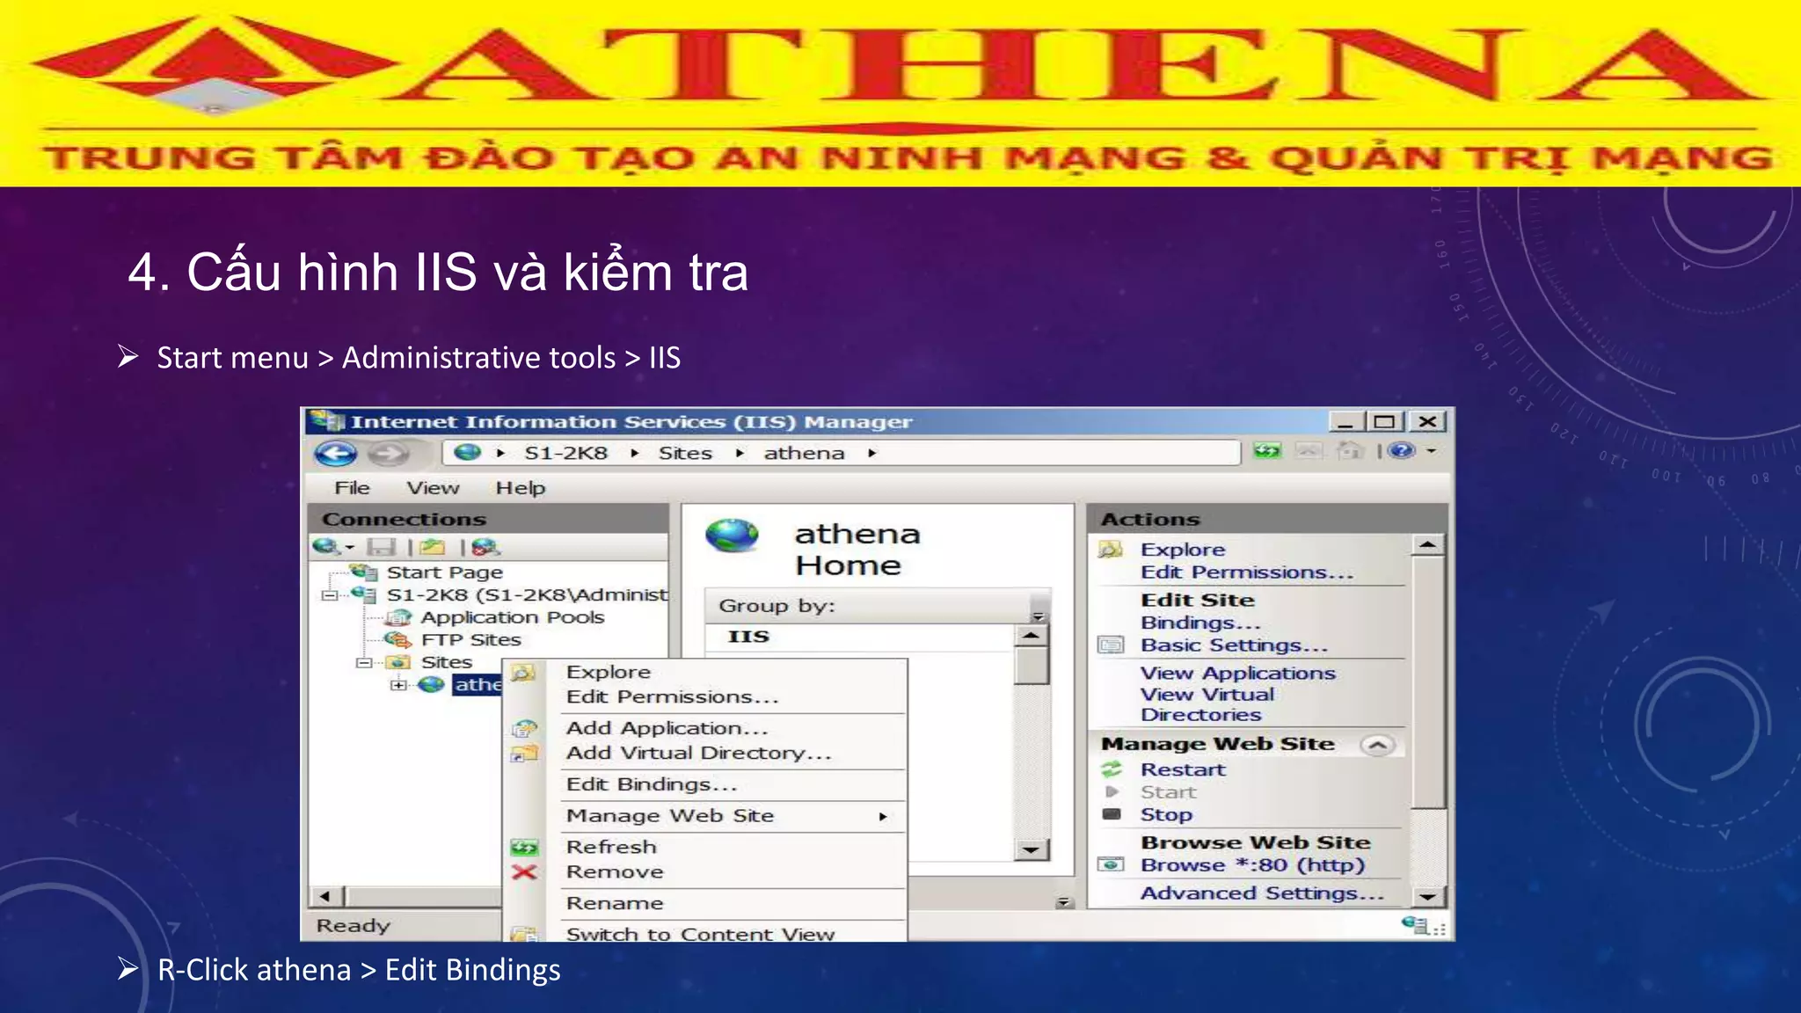Click the folder Up icon in Connections toolbar
The image size is (1801, 1013).
(432, 547)
